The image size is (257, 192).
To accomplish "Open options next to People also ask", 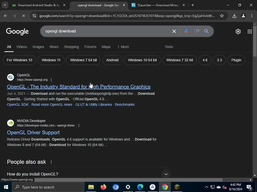I will pyautogui.click(x=51, y=162).
